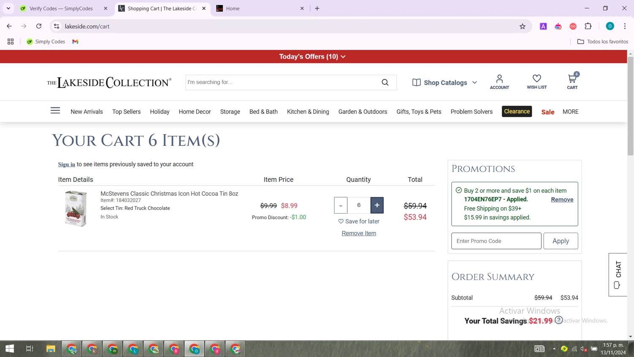
Task: Open Todos los favoritos bookmarks folder
Action: click(603, 41)
